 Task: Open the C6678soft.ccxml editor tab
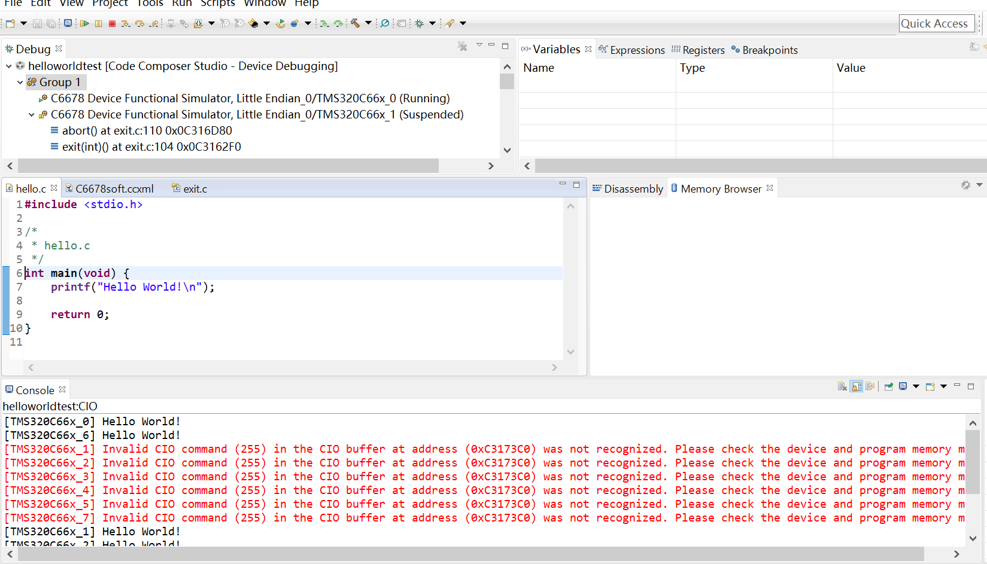pyautogui.click(x=109, y=188)
